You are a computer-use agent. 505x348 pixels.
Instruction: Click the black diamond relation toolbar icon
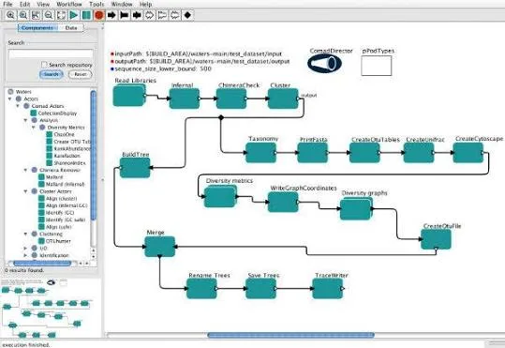tap(187, 15)
